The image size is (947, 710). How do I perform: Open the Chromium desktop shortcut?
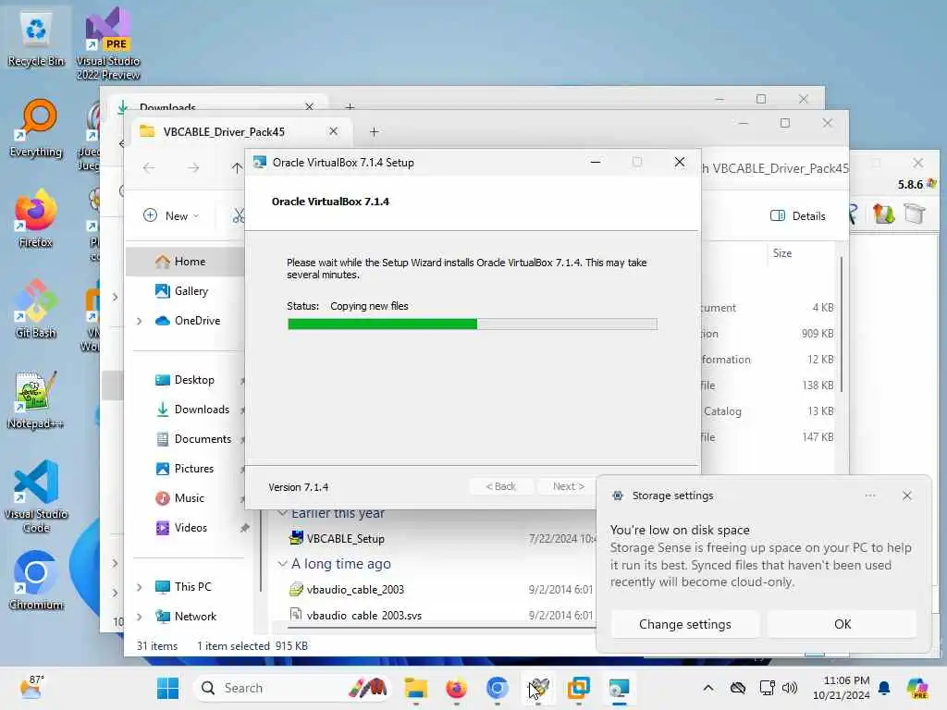[x=36, y=581]
